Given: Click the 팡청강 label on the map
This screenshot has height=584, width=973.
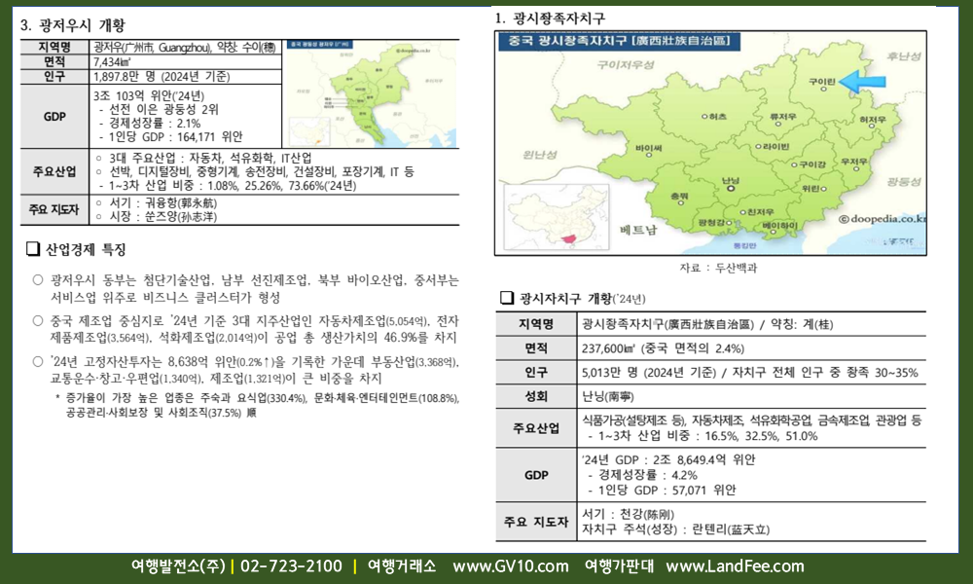Looking at the screenshot, I should (x=710, y=222).
